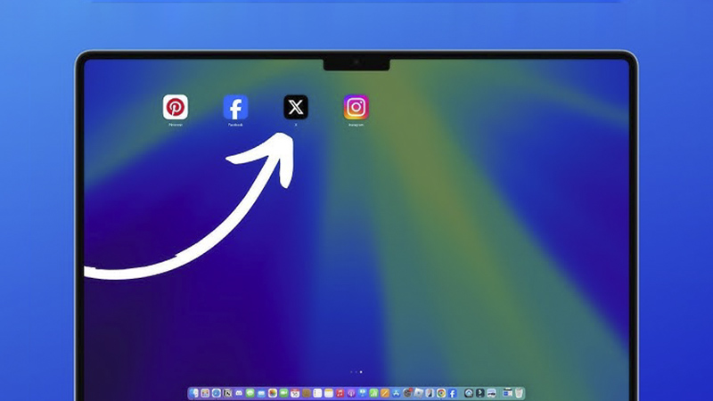Launch Google Chrome from the Dock

pyautogui.click(x=441, y=393)
